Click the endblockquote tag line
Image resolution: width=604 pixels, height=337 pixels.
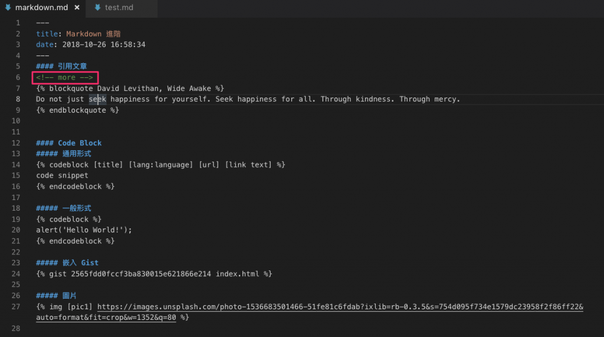point(77,110)
